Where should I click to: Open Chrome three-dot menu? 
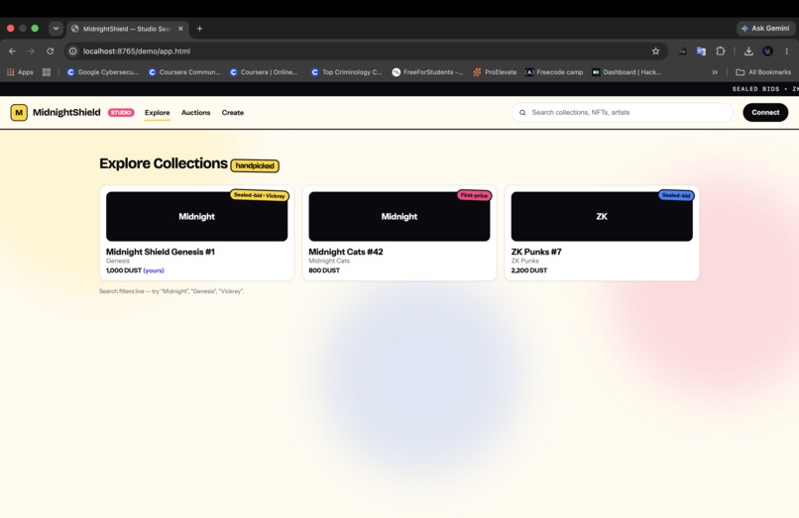[x=787, y=51]
